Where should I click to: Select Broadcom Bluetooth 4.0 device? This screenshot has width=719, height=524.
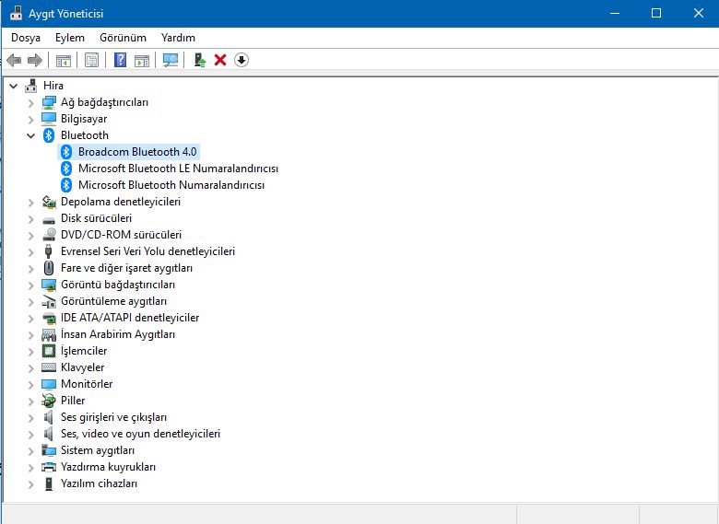[137, 152]
